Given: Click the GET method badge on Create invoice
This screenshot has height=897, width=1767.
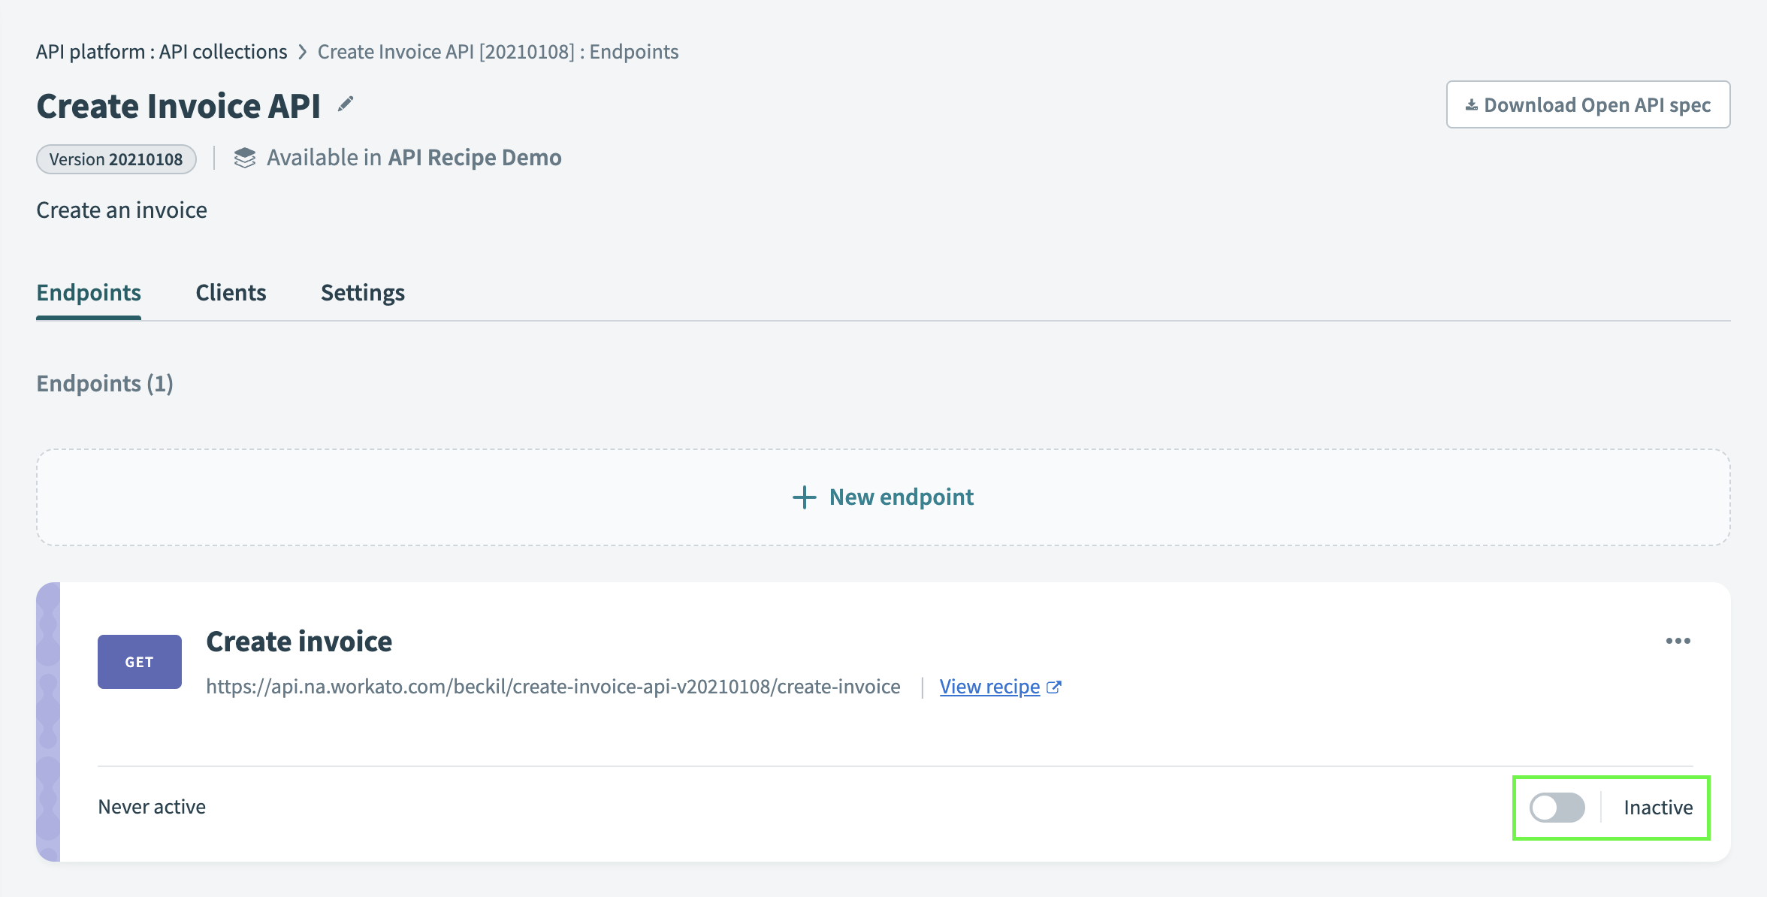Looking at the screenshot, I should coord(139,661).
